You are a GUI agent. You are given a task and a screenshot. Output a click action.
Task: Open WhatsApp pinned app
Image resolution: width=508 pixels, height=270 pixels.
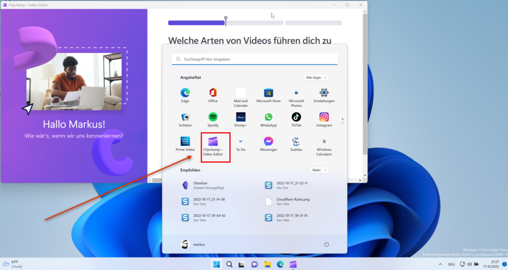click(x=268, y=120)
